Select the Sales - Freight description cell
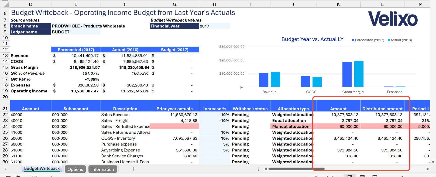The height and width of the screenshot is (177, 436). click(125, 120)
